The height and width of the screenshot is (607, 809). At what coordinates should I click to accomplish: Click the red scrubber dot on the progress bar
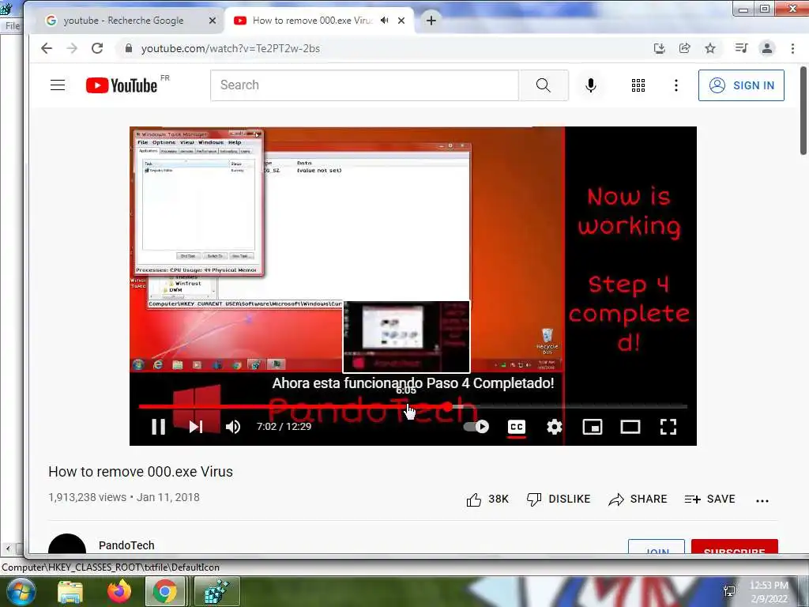pyautogui.click(x=449, y=407)
